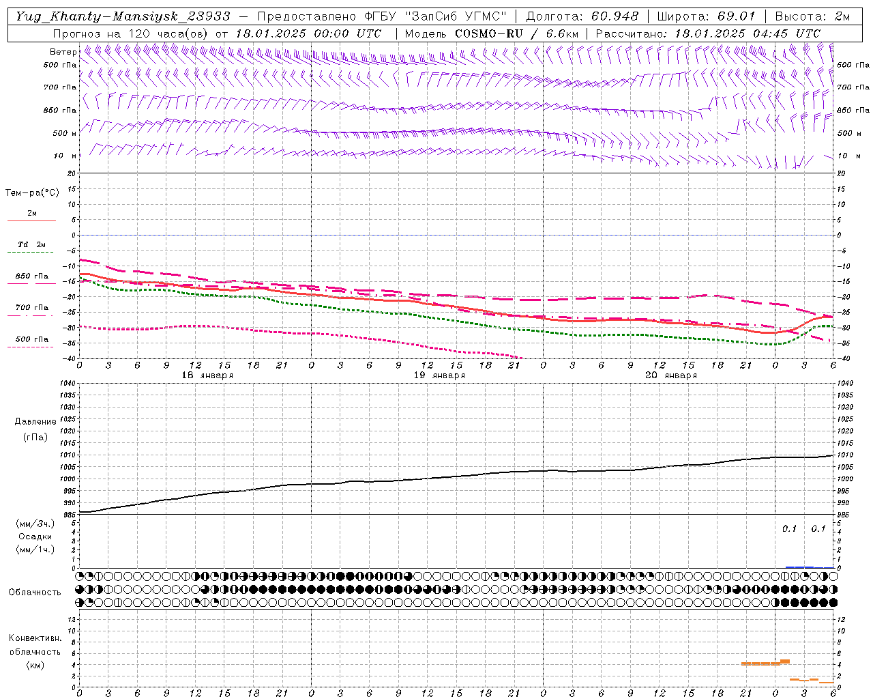Click the forecast start time 18.01.2025 00:00 UTC
Image resolution: width=873 pixels, height=699 pixels.
pos(308,33)
